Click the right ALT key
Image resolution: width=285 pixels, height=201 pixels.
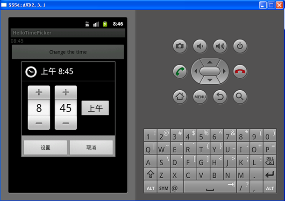click(270, 187)
